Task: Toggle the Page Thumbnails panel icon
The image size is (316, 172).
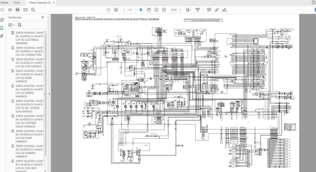Action: [2, 19]
